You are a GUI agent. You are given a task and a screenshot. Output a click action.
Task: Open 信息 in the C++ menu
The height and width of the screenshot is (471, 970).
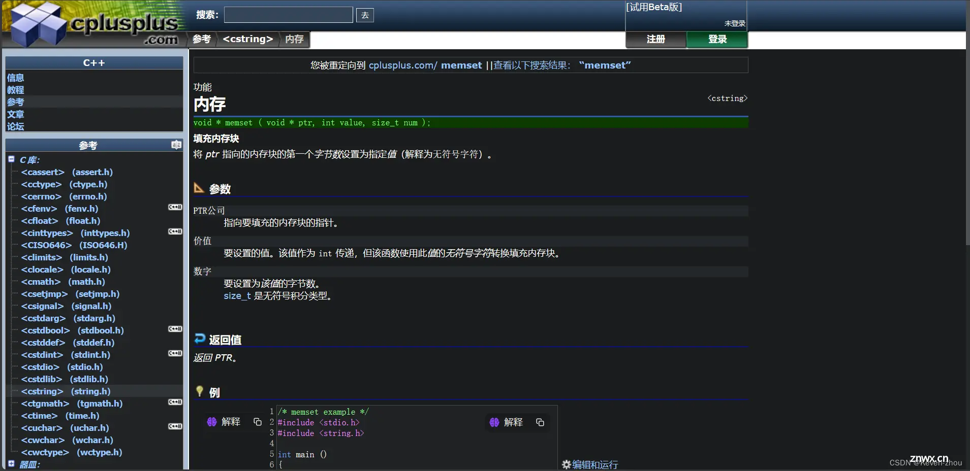point(15,78)
